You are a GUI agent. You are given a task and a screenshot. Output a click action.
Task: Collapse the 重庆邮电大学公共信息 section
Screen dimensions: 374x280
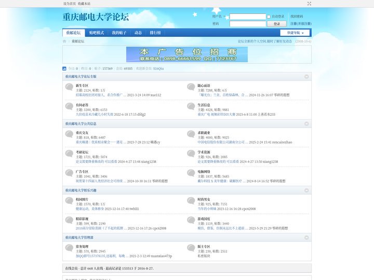tap(306, 124)
